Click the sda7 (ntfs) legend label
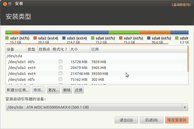This screenshot has width=194, height=129. point(133,38)
